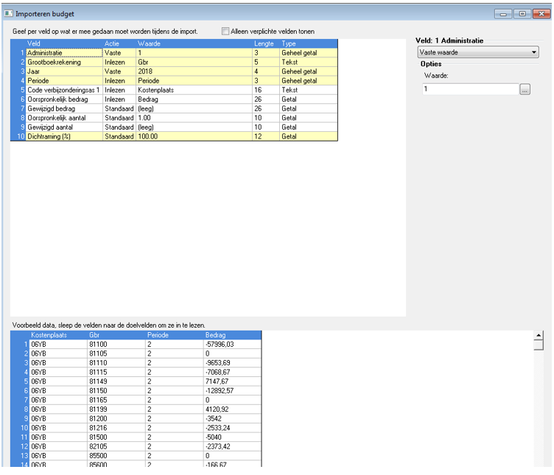The image size is (554, 475).
Task: Click the scrollbar up arrow of preview data
Action: point(539,336)
